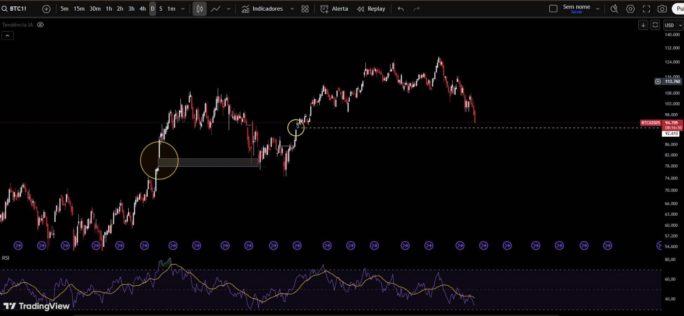Switch to the line chart style icon
This screenshot has width=684, height=316.
(x=216, y=9)
